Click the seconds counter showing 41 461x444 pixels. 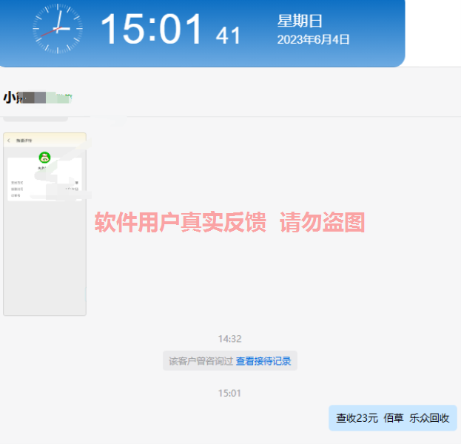pyautogui.click(x=228, y=35)
